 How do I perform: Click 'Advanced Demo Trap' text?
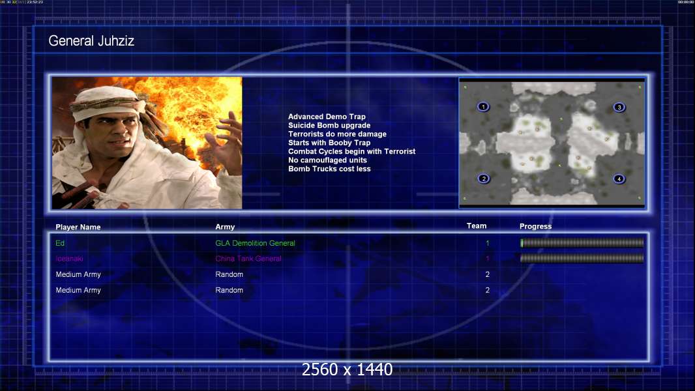pos(327,117)
